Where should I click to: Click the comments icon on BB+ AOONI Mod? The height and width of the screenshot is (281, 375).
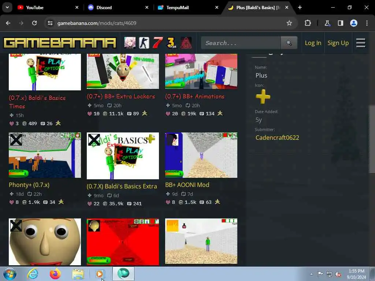coord(202,202)
